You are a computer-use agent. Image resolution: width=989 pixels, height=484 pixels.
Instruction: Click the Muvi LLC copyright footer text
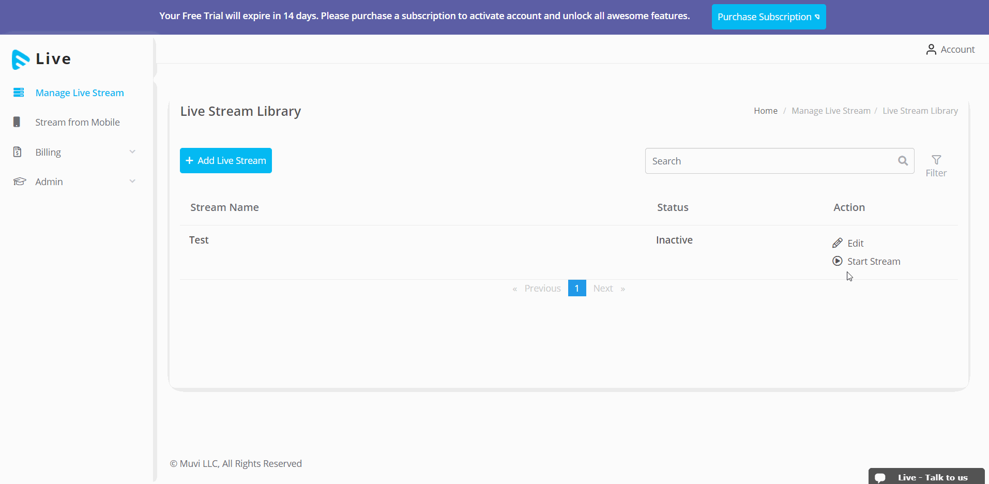click(x=236, y=464)
